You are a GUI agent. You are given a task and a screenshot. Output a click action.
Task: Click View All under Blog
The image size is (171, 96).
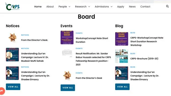click(x=122, y=87)
